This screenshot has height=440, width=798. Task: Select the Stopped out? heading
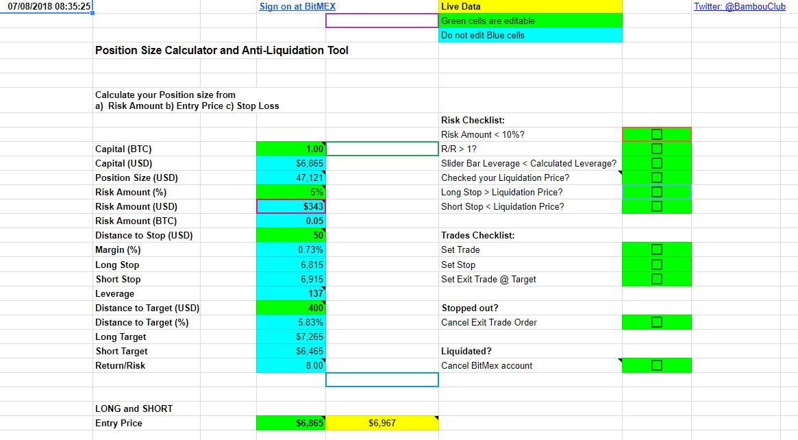pos(470,308)
